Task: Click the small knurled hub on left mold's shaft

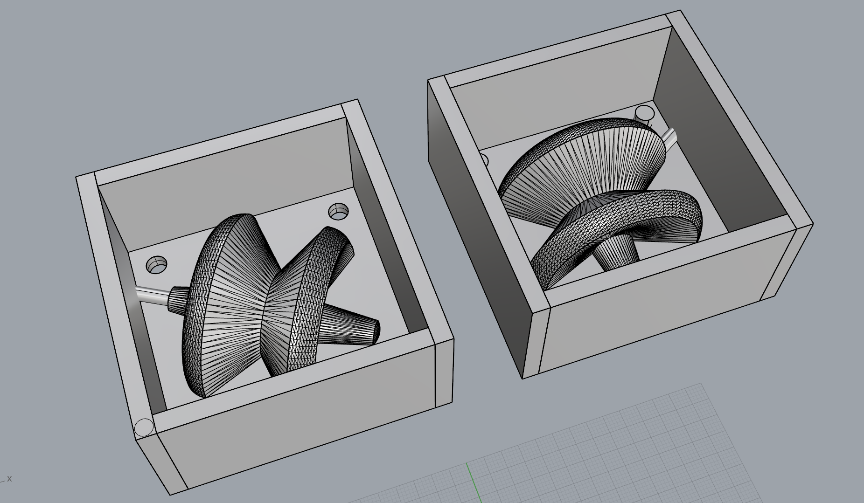Action: click(178, 300)
